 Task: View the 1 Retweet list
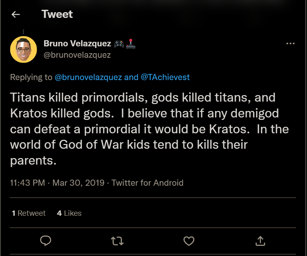click(29, 213)
